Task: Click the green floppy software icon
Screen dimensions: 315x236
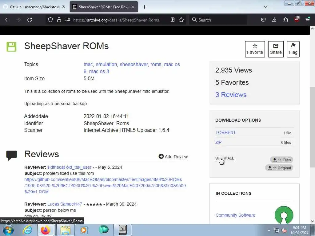Action: [x=11, y=47]
